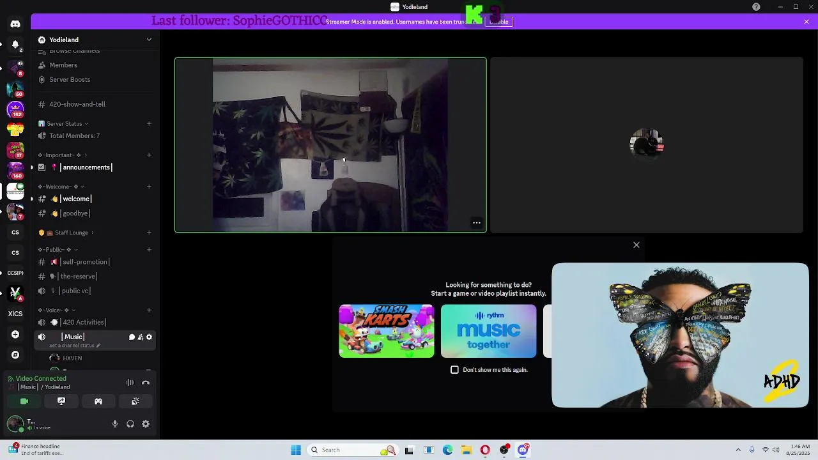Open the Members menu item
Image resolution: width=818 pixels, height=460 pixels.
tap(95, 65)
